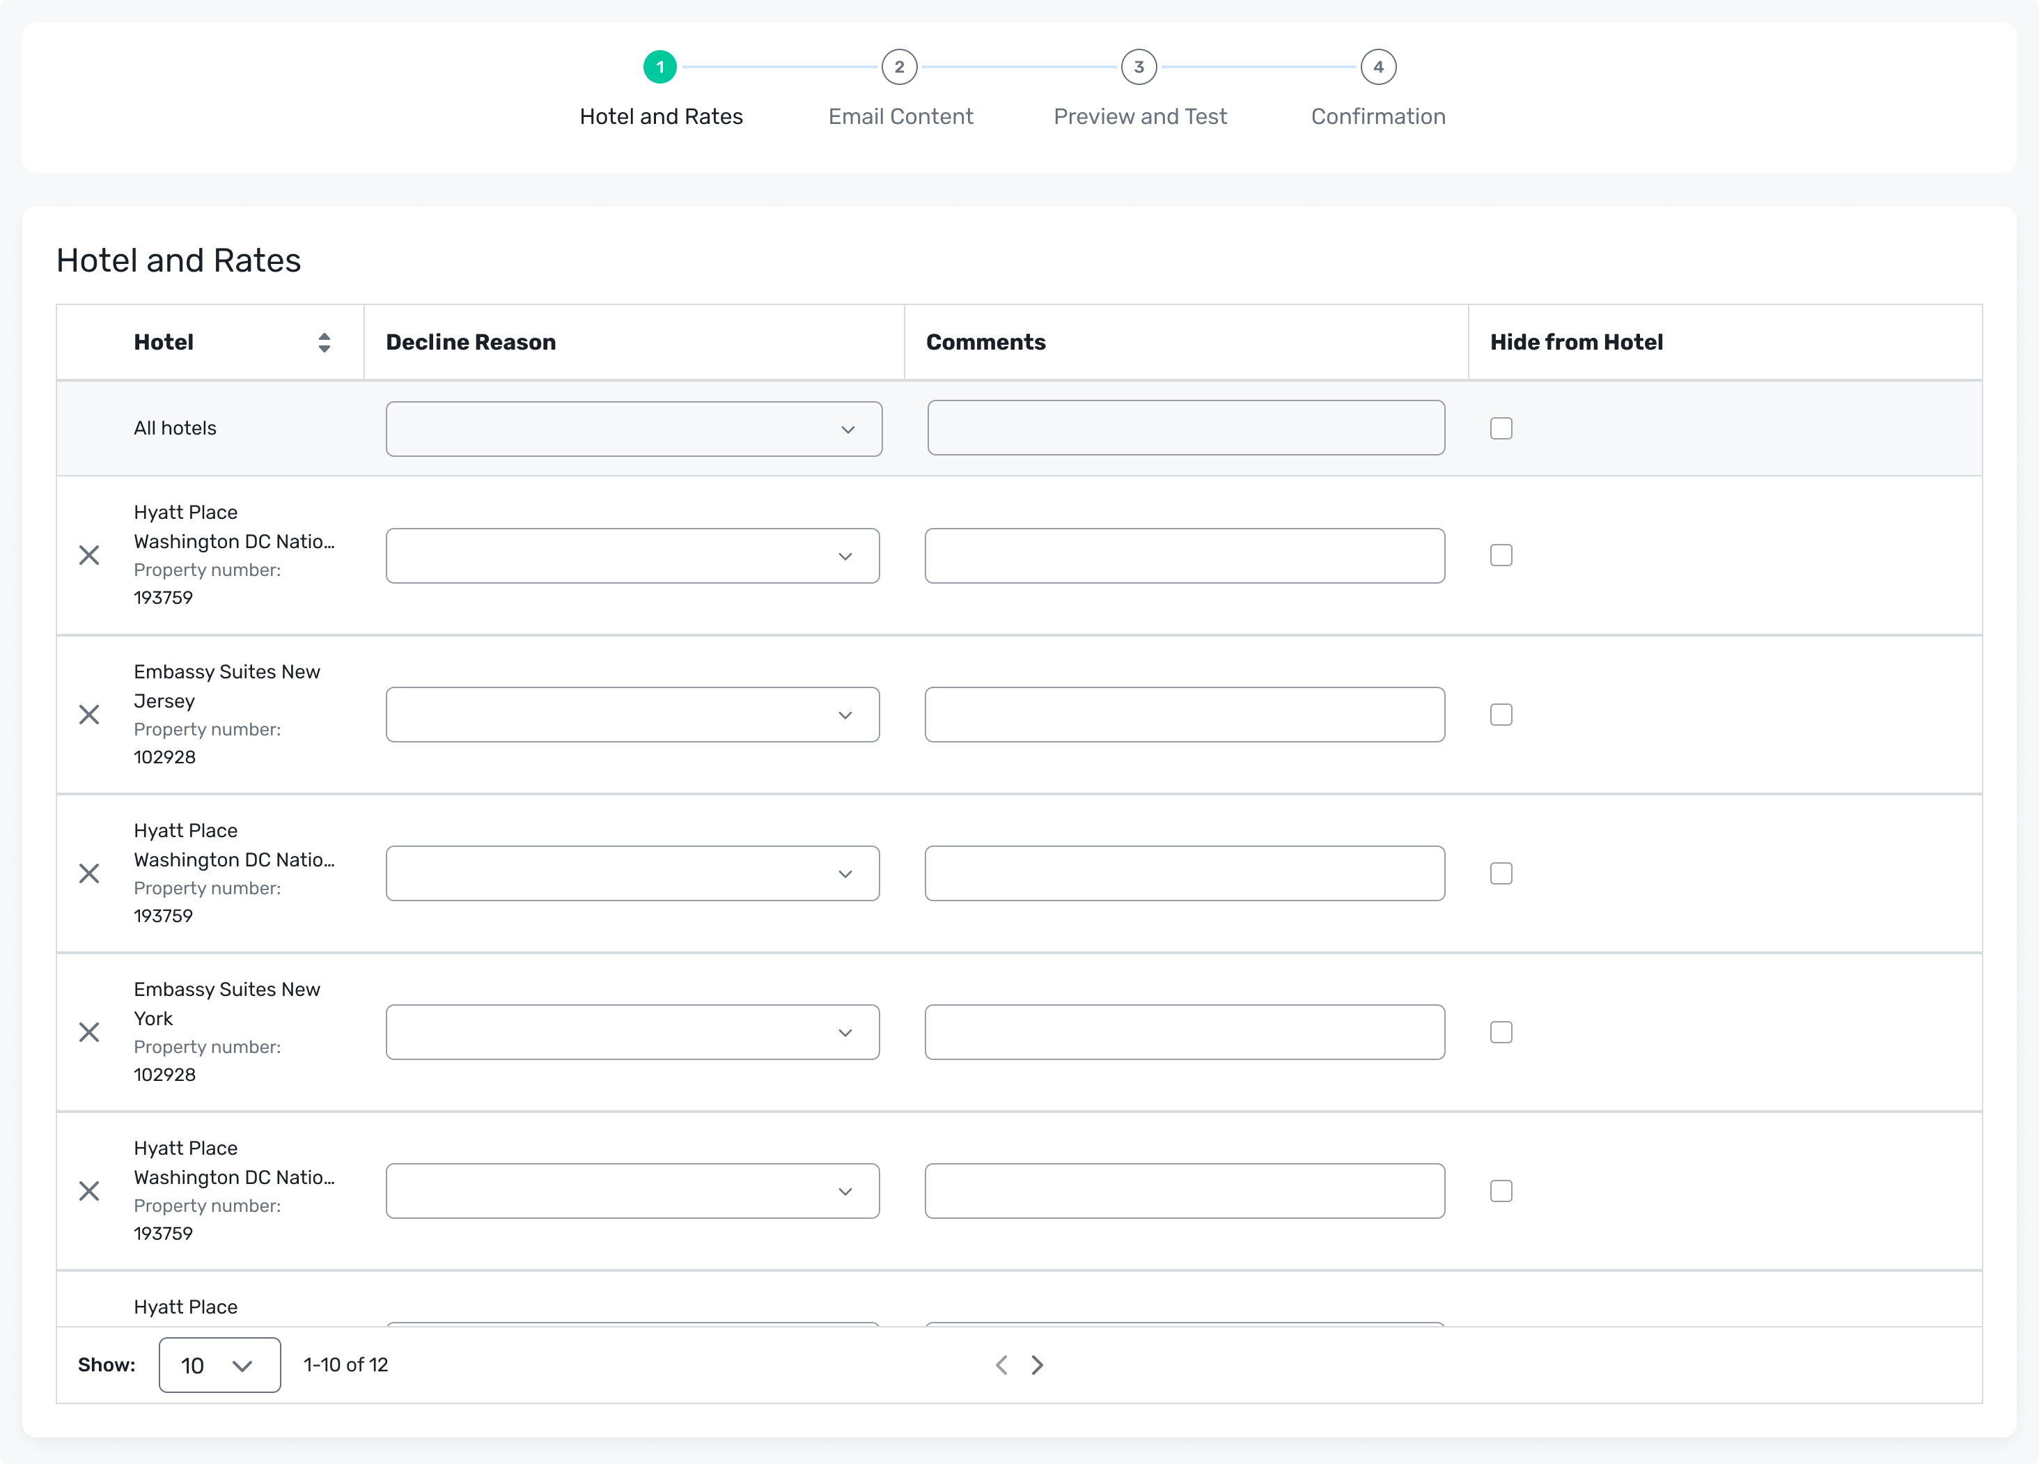Expand Decline Reason for Embassy Suites New Jersey

point(633,715)
